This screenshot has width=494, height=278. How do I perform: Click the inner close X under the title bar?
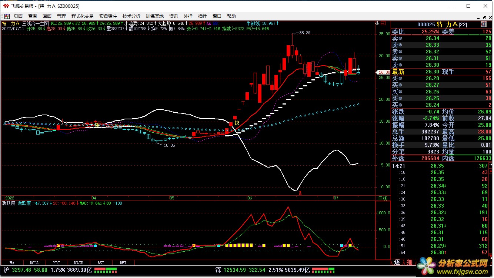490,17
